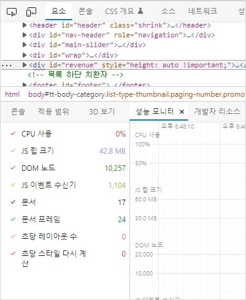Toggle the JS 힙 크기 metric
The width and height of the screenshot is (246, 300).
click(13, 151)
